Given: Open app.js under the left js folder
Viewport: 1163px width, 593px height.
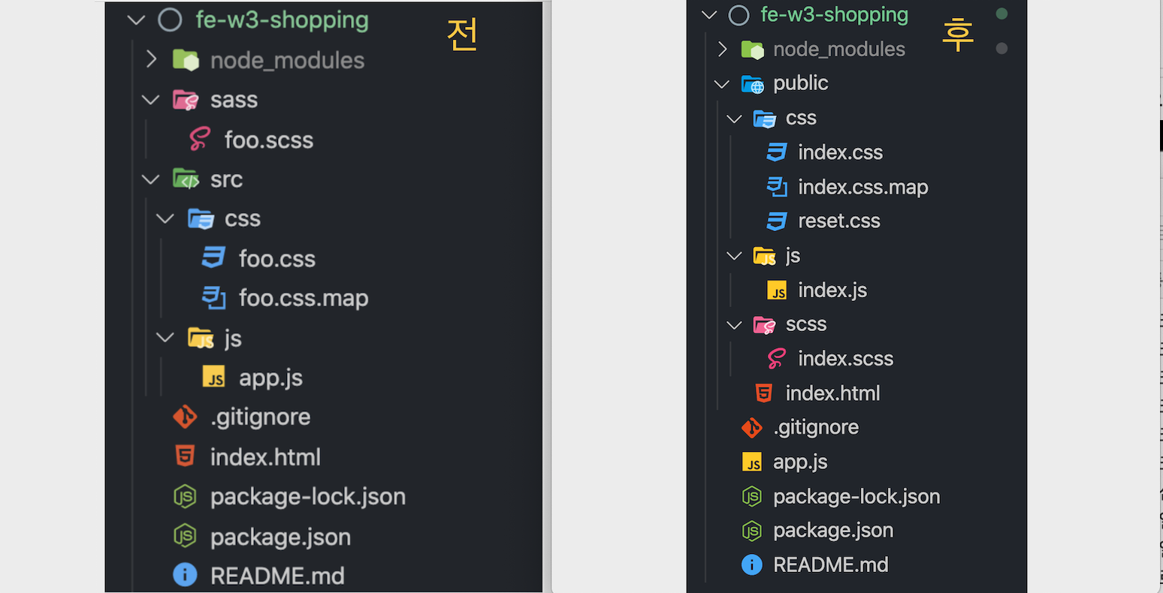Looking at the screenshot, I should click(270, 378).
